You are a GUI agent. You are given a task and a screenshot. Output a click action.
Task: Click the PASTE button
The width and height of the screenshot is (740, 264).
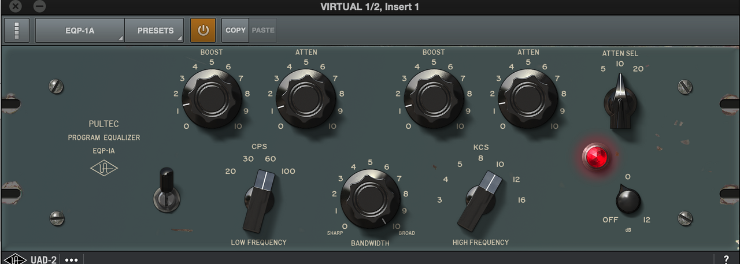pos(263,31)
